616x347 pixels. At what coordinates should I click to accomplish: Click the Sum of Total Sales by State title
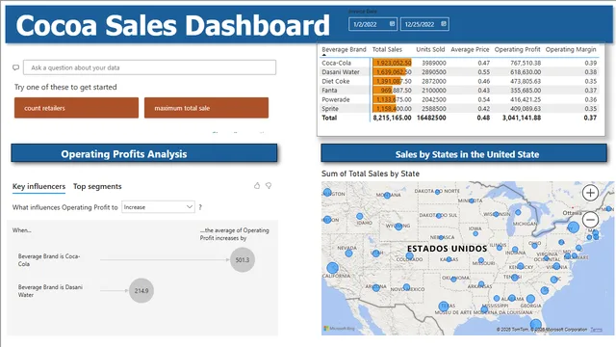pos(371,173)
